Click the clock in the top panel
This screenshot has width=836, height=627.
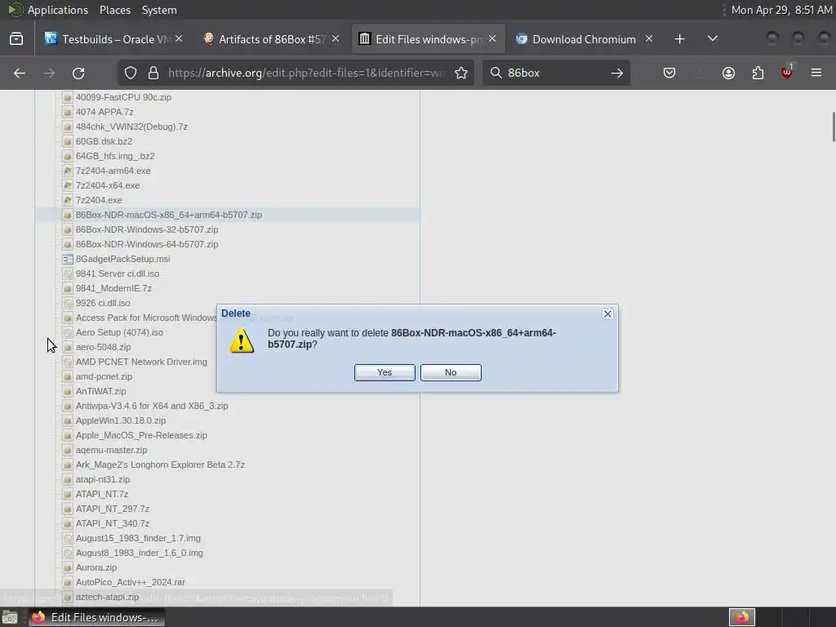[x=781, y=10]
